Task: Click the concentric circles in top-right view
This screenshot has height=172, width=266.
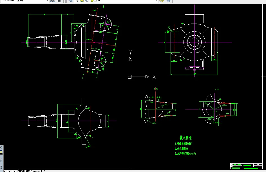Action: (194, 42)
